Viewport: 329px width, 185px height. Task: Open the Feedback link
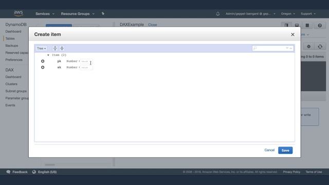[x=17, y=172]
